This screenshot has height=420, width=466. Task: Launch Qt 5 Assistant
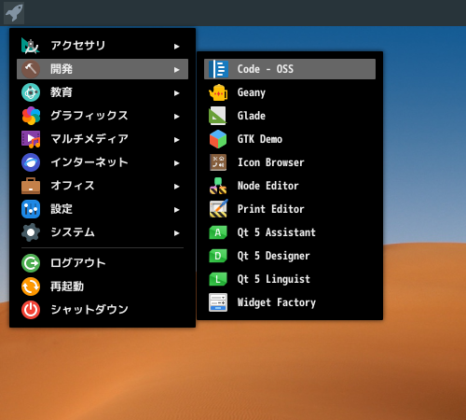tap(290, 232)
